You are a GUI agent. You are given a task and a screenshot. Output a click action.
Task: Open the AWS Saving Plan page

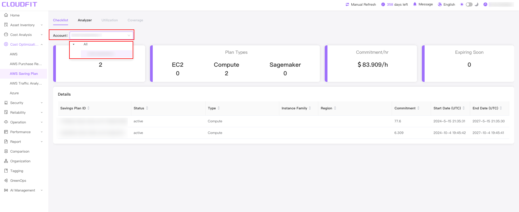pos(23,74)
